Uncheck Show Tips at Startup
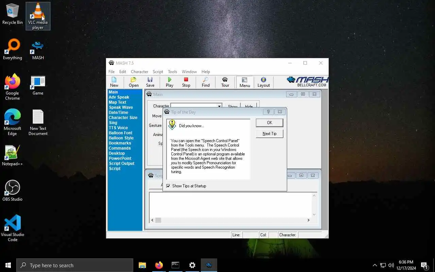Screen dimensions: 435x272 168,186
